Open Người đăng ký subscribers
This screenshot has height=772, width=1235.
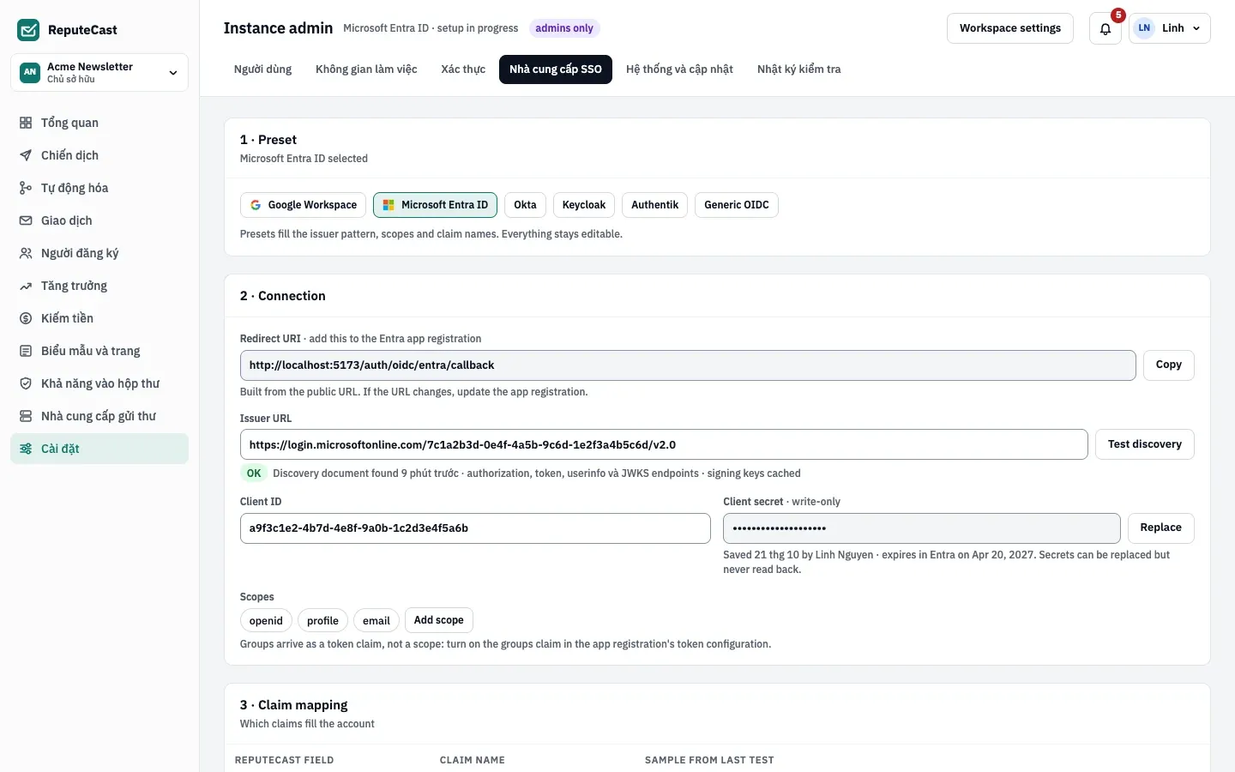[99, 253]
